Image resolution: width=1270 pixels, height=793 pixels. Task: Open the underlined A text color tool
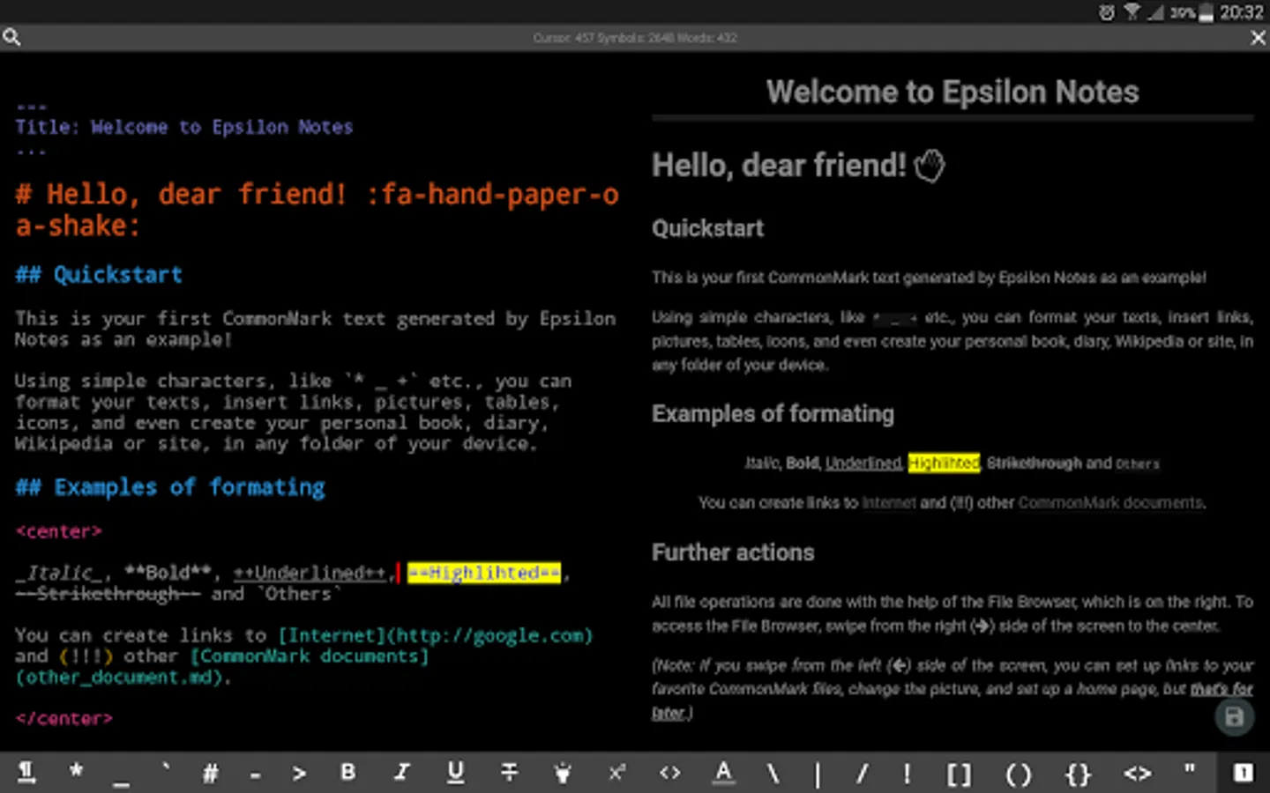click(x=723, y=773)
